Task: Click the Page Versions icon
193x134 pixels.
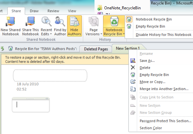Action: pyautogui.click(x=94, y=21)
